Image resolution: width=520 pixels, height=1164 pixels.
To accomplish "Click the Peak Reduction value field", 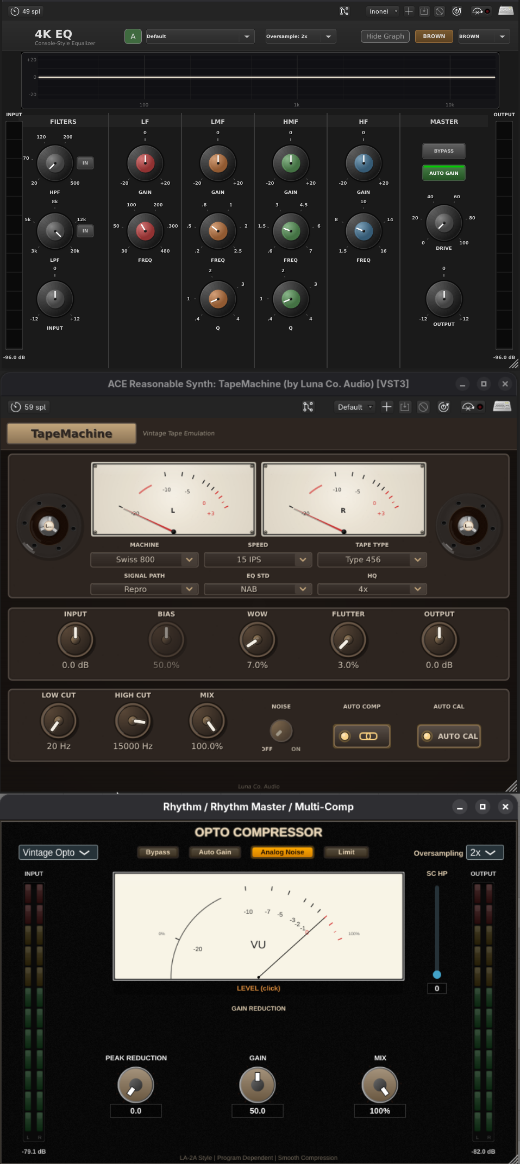I will pyautogui.click(x=136, y=1111).
